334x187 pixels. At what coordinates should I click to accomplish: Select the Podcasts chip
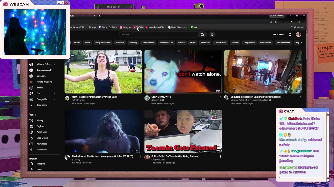[x=120, y=43]
